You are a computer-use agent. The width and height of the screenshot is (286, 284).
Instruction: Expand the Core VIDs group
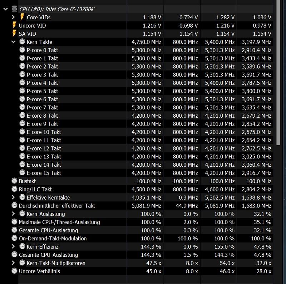13,17
